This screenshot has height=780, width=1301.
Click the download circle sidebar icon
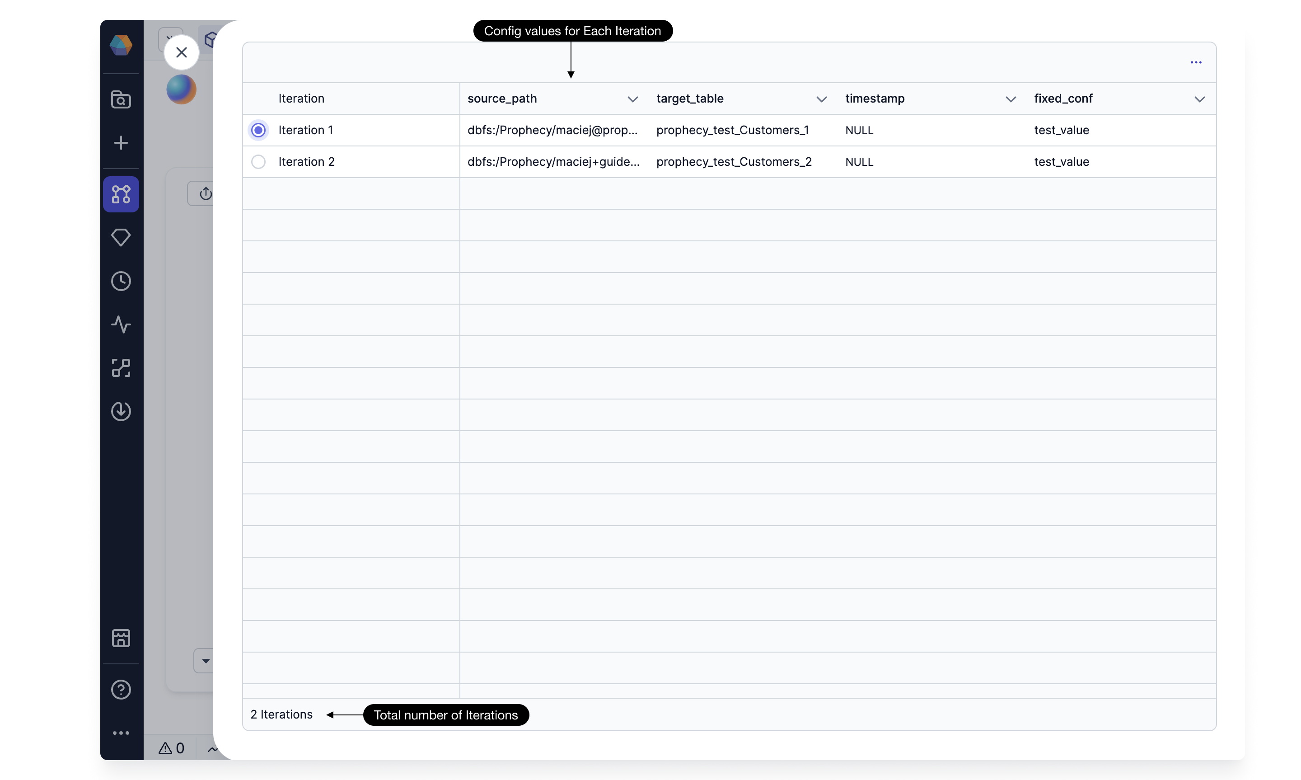pyautogui.click(x=121, y=411)
